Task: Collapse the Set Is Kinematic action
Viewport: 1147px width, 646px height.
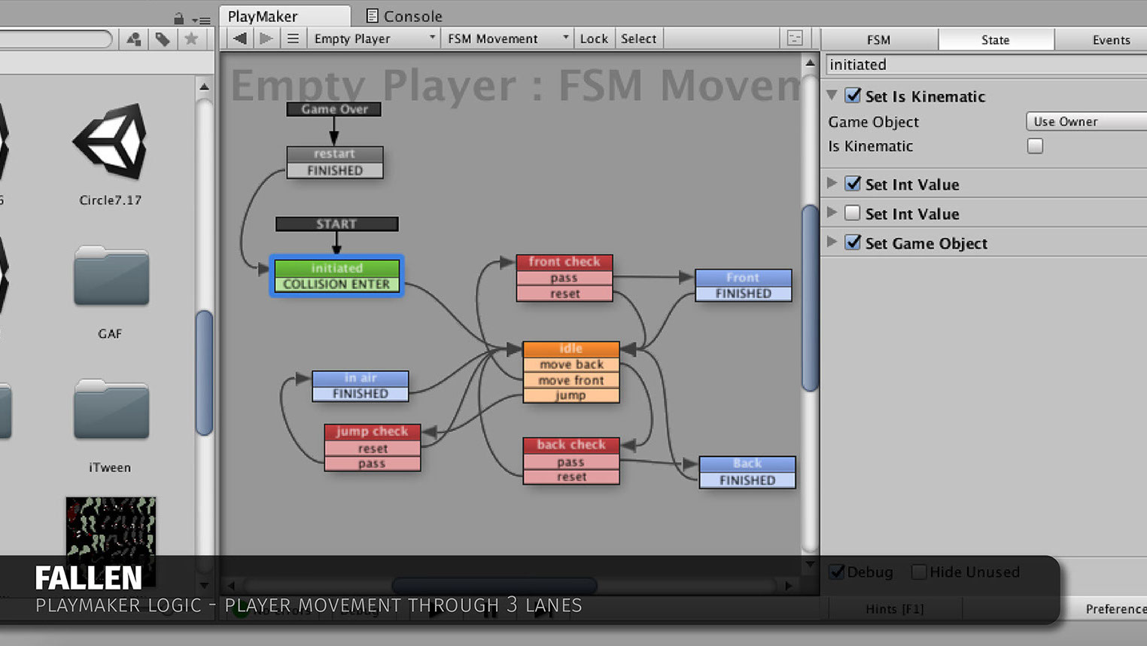Action: 832,96
